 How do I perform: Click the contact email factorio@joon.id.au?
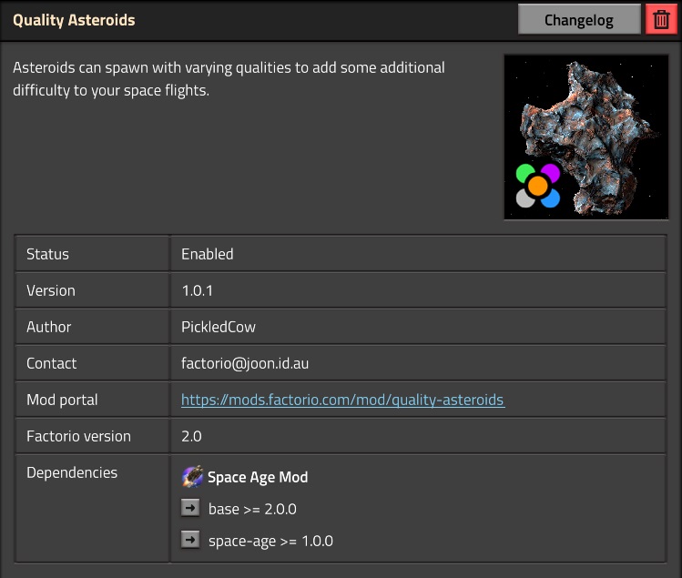pyautogui.click(x=245, y=363)
